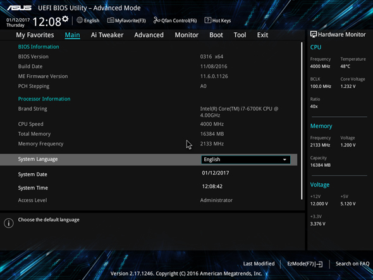Image resolution: width=373 pixels, height=280 pixels.
Task: Click Last Modified button
Action: (259, 264)
